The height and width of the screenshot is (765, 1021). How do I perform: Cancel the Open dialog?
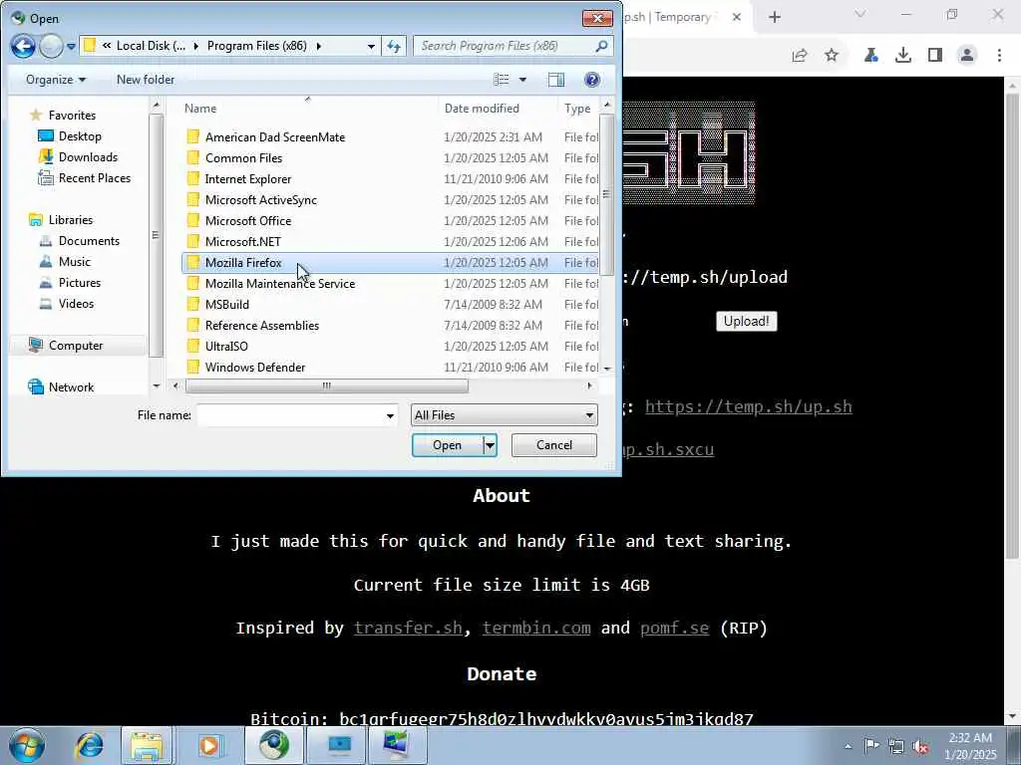click(x=554, y=445)
